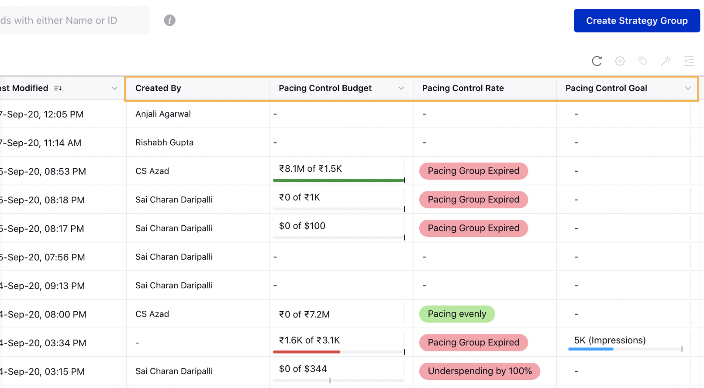Click Sai Charan Daripalli in 07:56 PM row
The height and width of the screenshot is (388, 704).
click(x=174, y=257)
